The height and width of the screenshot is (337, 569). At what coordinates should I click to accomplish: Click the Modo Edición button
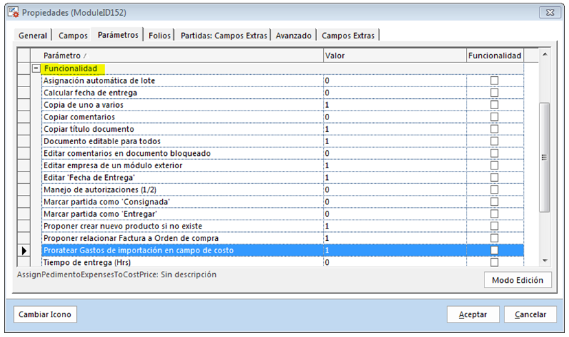517,280
